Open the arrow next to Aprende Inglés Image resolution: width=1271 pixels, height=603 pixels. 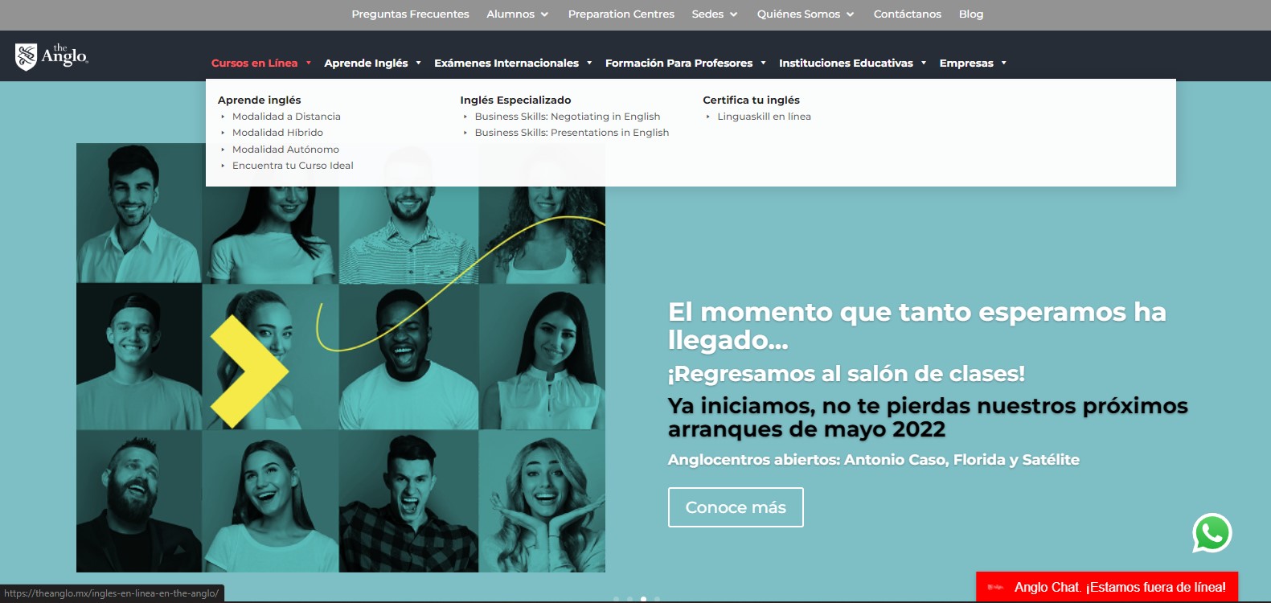click(419, 63)
